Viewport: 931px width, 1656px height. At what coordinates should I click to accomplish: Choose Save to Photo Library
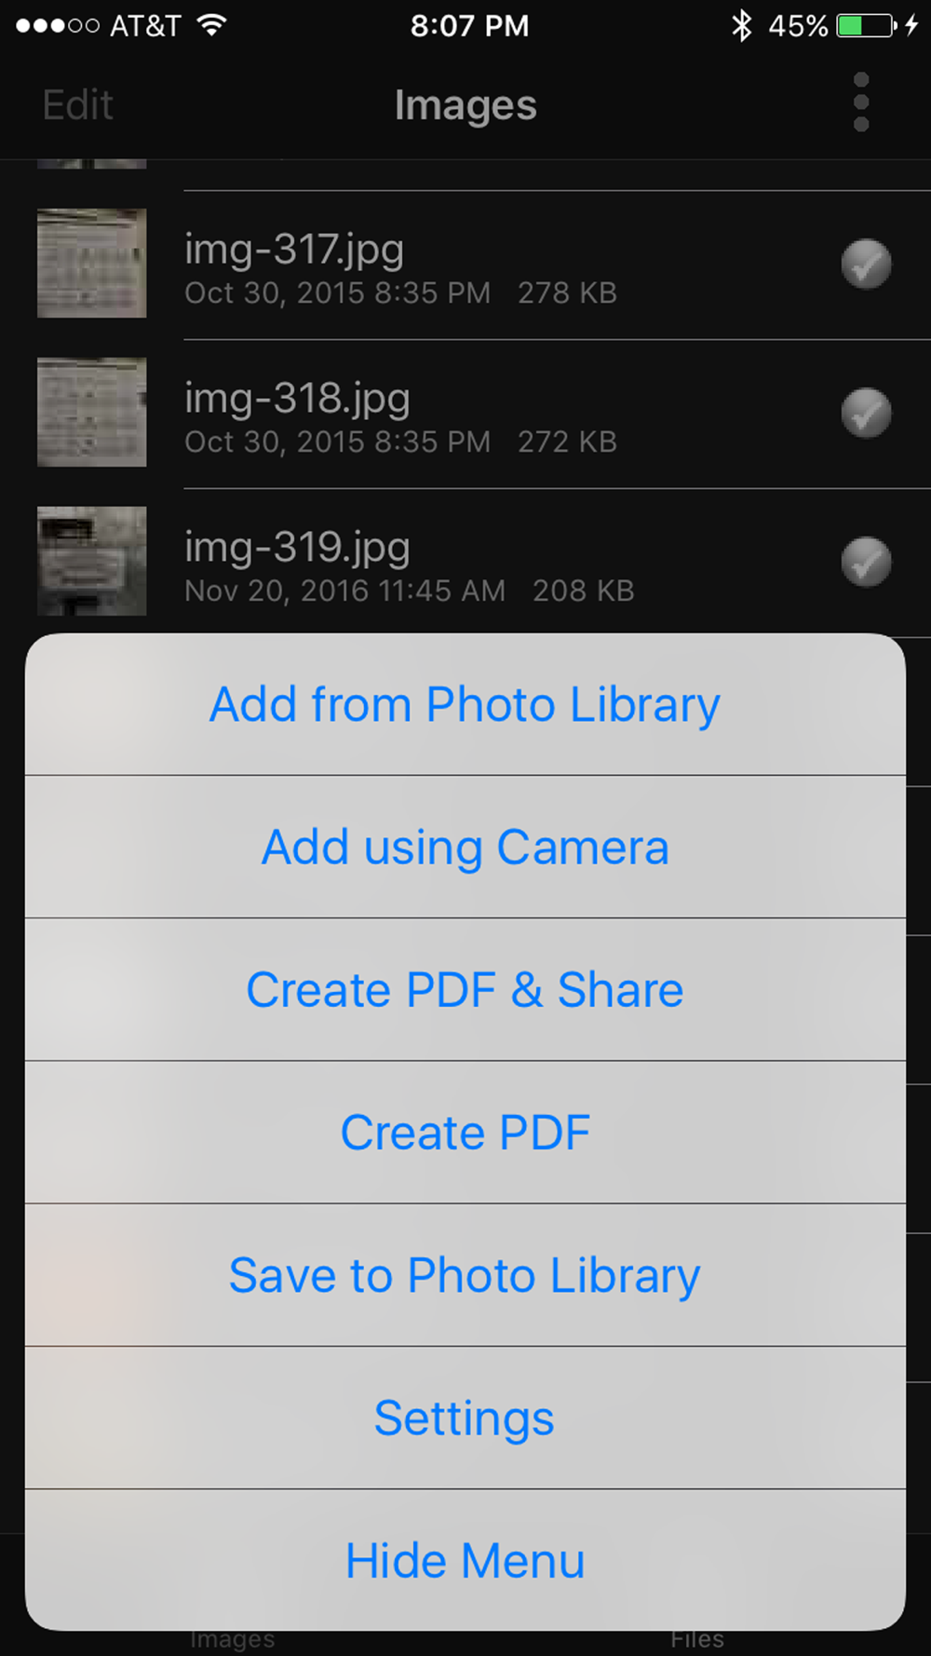point(465,1276)
